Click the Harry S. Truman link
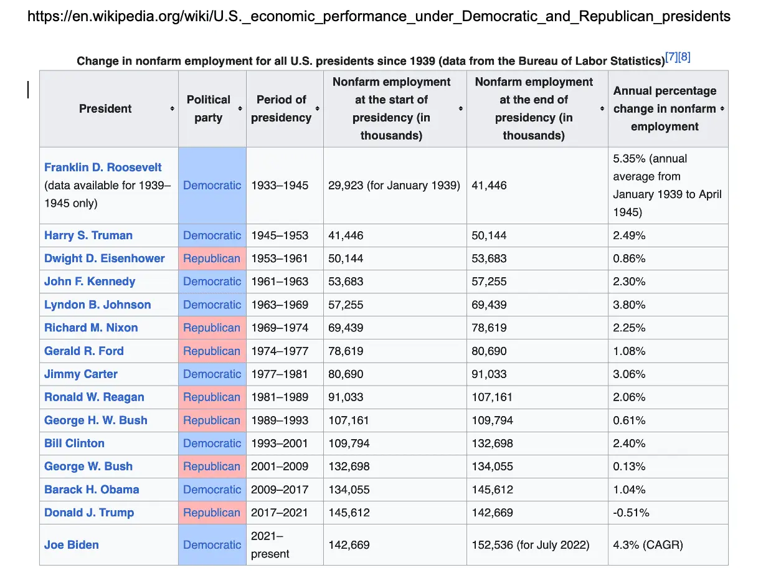This screenshot has height=588, width=776. pos(88,235)
